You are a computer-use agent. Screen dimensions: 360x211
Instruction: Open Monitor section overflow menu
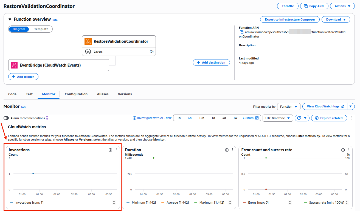click(352, 118)
